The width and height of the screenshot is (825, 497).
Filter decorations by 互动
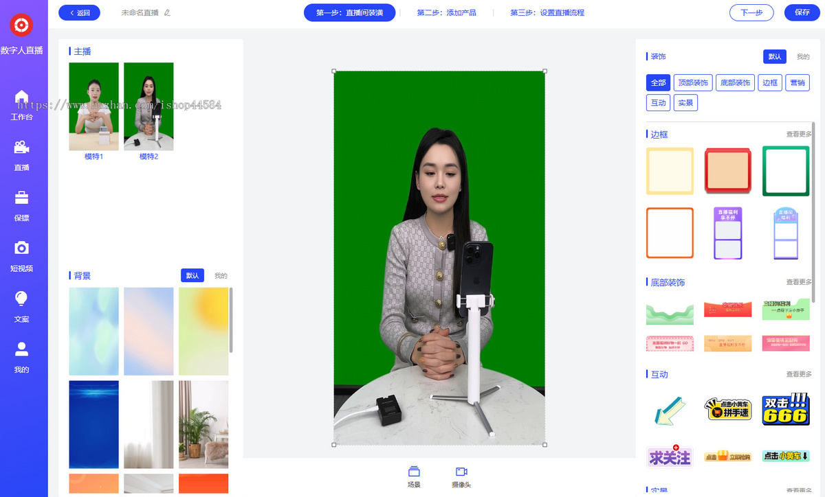point(658,103)
